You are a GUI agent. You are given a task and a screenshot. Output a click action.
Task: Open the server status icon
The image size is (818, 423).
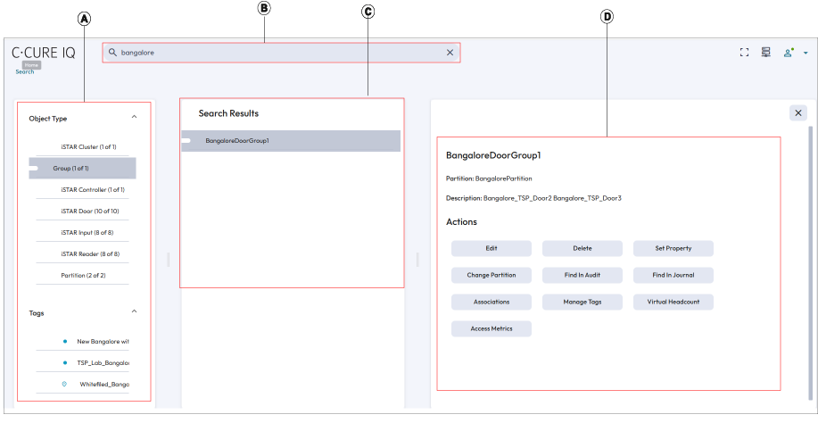[x=766, y=53]
